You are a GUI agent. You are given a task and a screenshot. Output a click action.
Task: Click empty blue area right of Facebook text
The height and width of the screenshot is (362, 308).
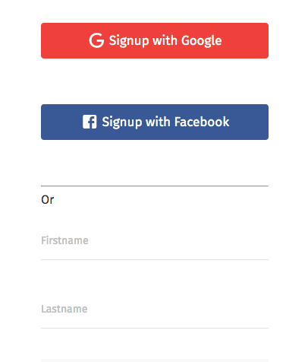(x=249, y=122)
